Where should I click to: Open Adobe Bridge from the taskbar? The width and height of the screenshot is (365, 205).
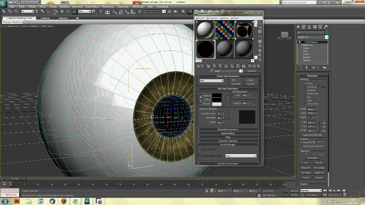[x=17, y=201]
